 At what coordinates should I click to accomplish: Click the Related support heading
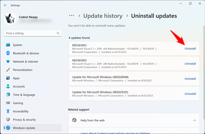[79, 109]
